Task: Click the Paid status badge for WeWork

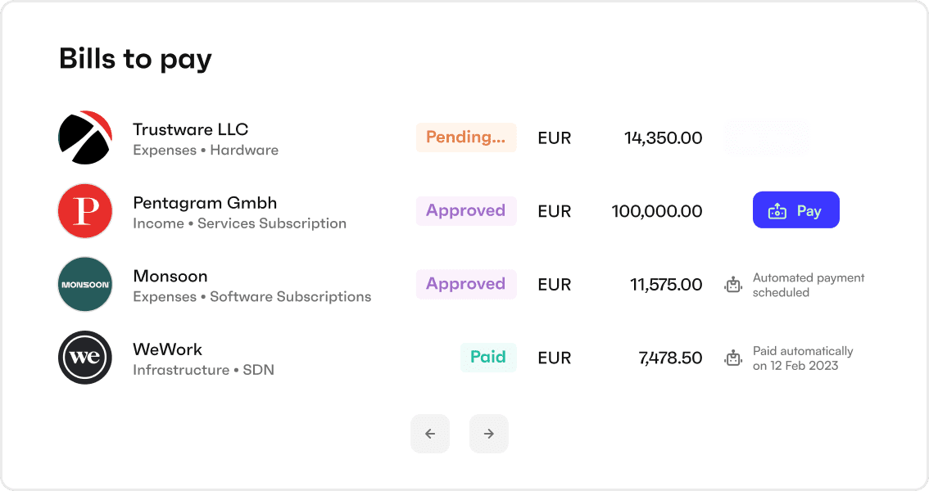Action: coord(488,358)
